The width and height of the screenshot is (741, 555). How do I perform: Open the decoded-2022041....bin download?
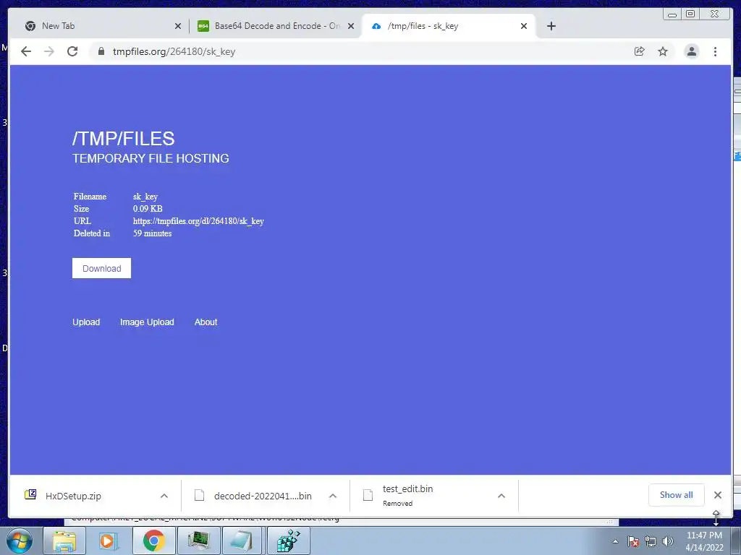(263, 496)
